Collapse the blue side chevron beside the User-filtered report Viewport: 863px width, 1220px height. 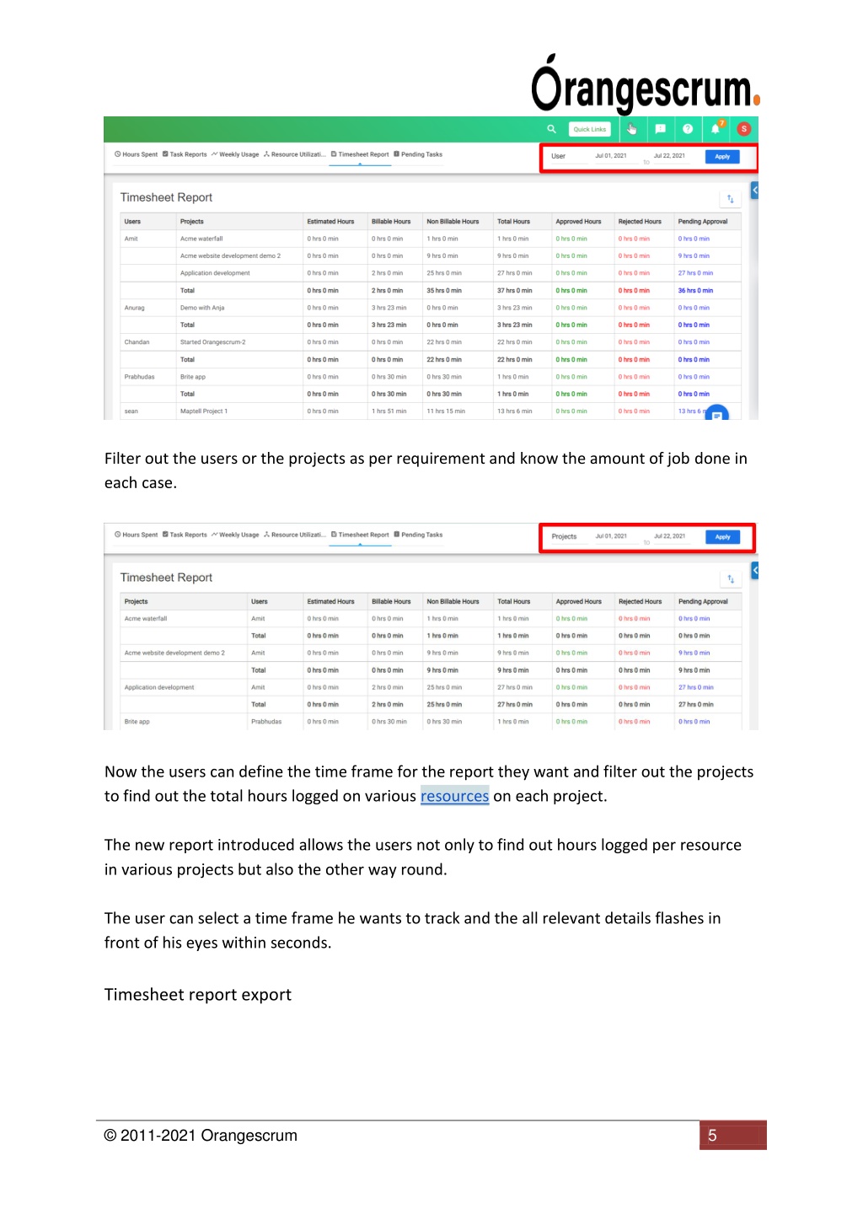point(755,191)
